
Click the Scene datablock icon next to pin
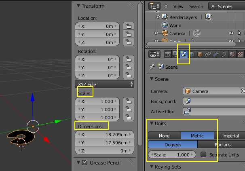[x=161, y=67]
